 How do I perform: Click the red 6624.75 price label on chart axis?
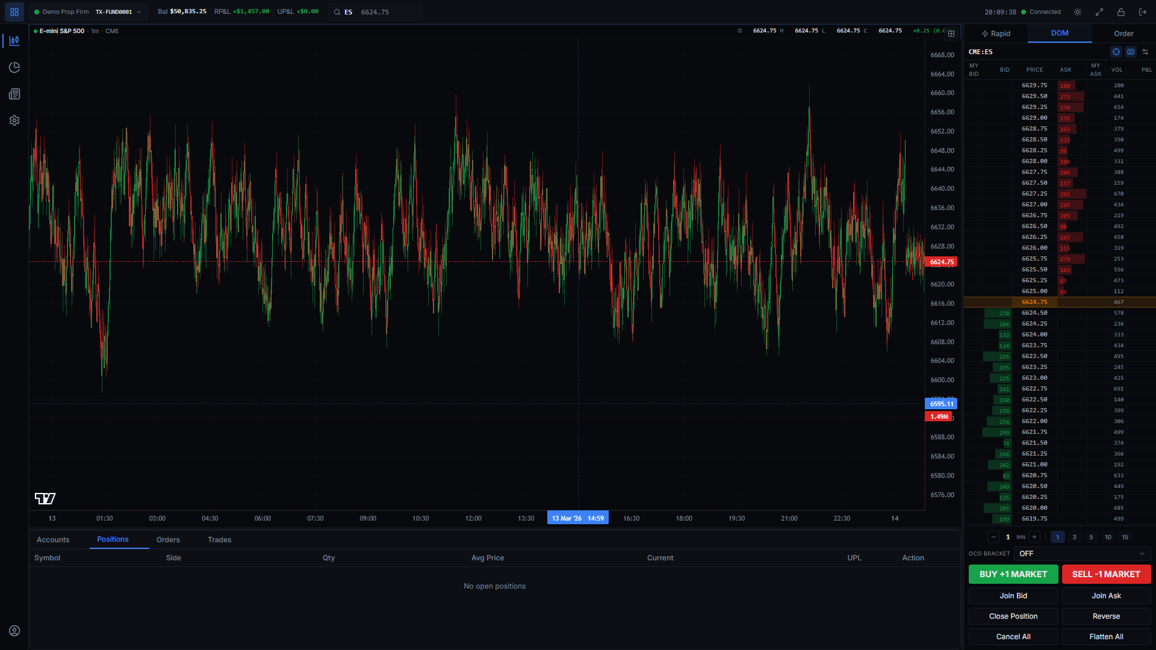click(941, 262)
